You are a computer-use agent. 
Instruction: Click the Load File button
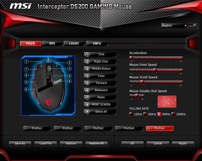point(45,143)
